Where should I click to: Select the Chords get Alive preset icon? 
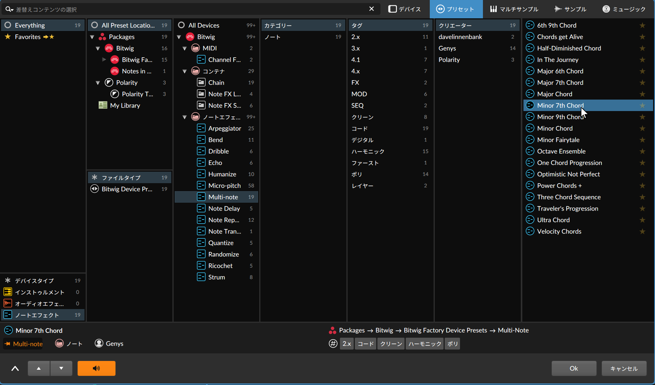click(x=530, y=37)
